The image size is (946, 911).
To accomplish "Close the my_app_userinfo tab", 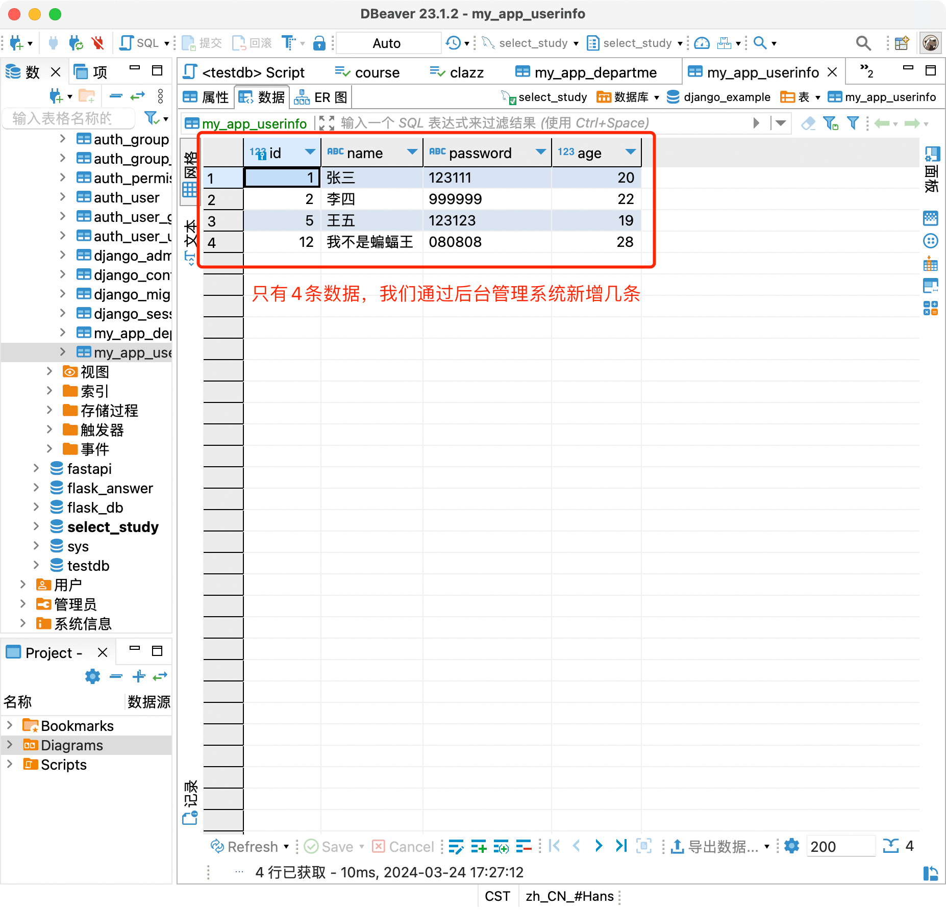I will point(832,72).
